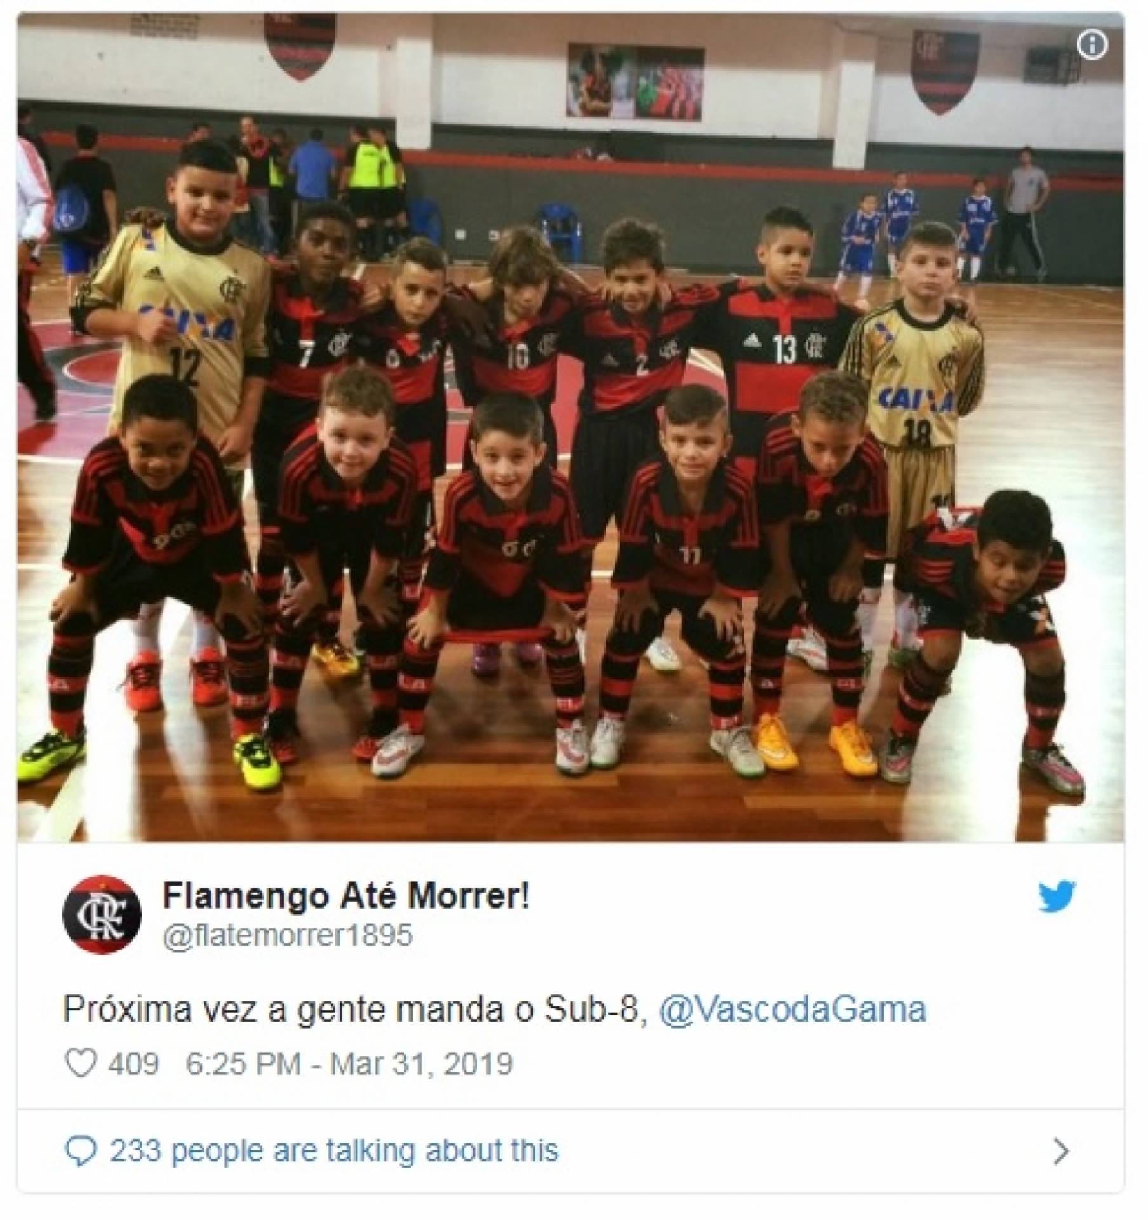Open the Twitter bird logo
Image resolution: width=1148 pixels, height=1219 pixels.
(x=1057, y=898)
